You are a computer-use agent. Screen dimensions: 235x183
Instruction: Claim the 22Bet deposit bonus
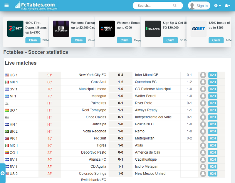point(33,40)
